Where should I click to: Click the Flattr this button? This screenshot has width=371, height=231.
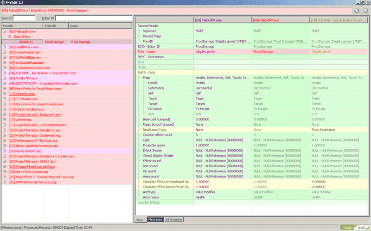354,227
